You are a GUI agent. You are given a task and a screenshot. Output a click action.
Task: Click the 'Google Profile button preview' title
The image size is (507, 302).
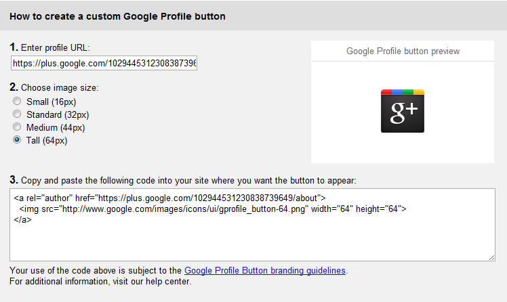[403, 51]
